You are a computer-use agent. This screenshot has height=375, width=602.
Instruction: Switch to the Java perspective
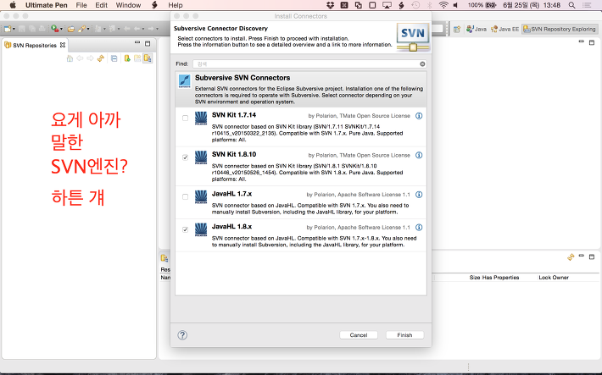pos(477,29)
